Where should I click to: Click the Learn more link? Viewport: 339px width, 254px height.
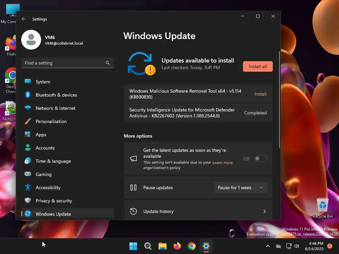(222, 163)
